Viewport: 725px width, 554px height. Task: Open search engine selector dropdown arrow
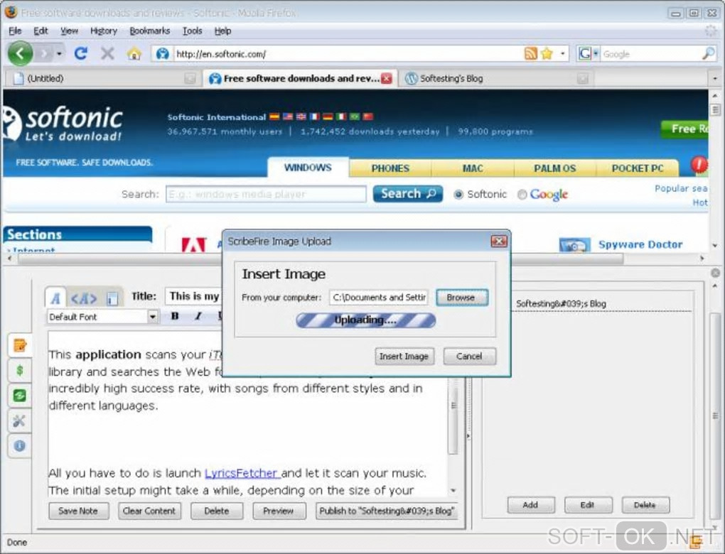[x=596, y=53]
